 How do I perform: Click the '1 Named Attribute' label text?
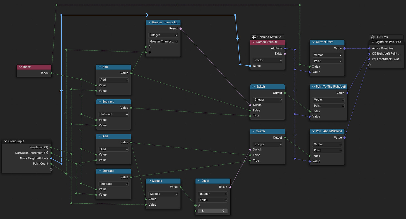[269, 37]
